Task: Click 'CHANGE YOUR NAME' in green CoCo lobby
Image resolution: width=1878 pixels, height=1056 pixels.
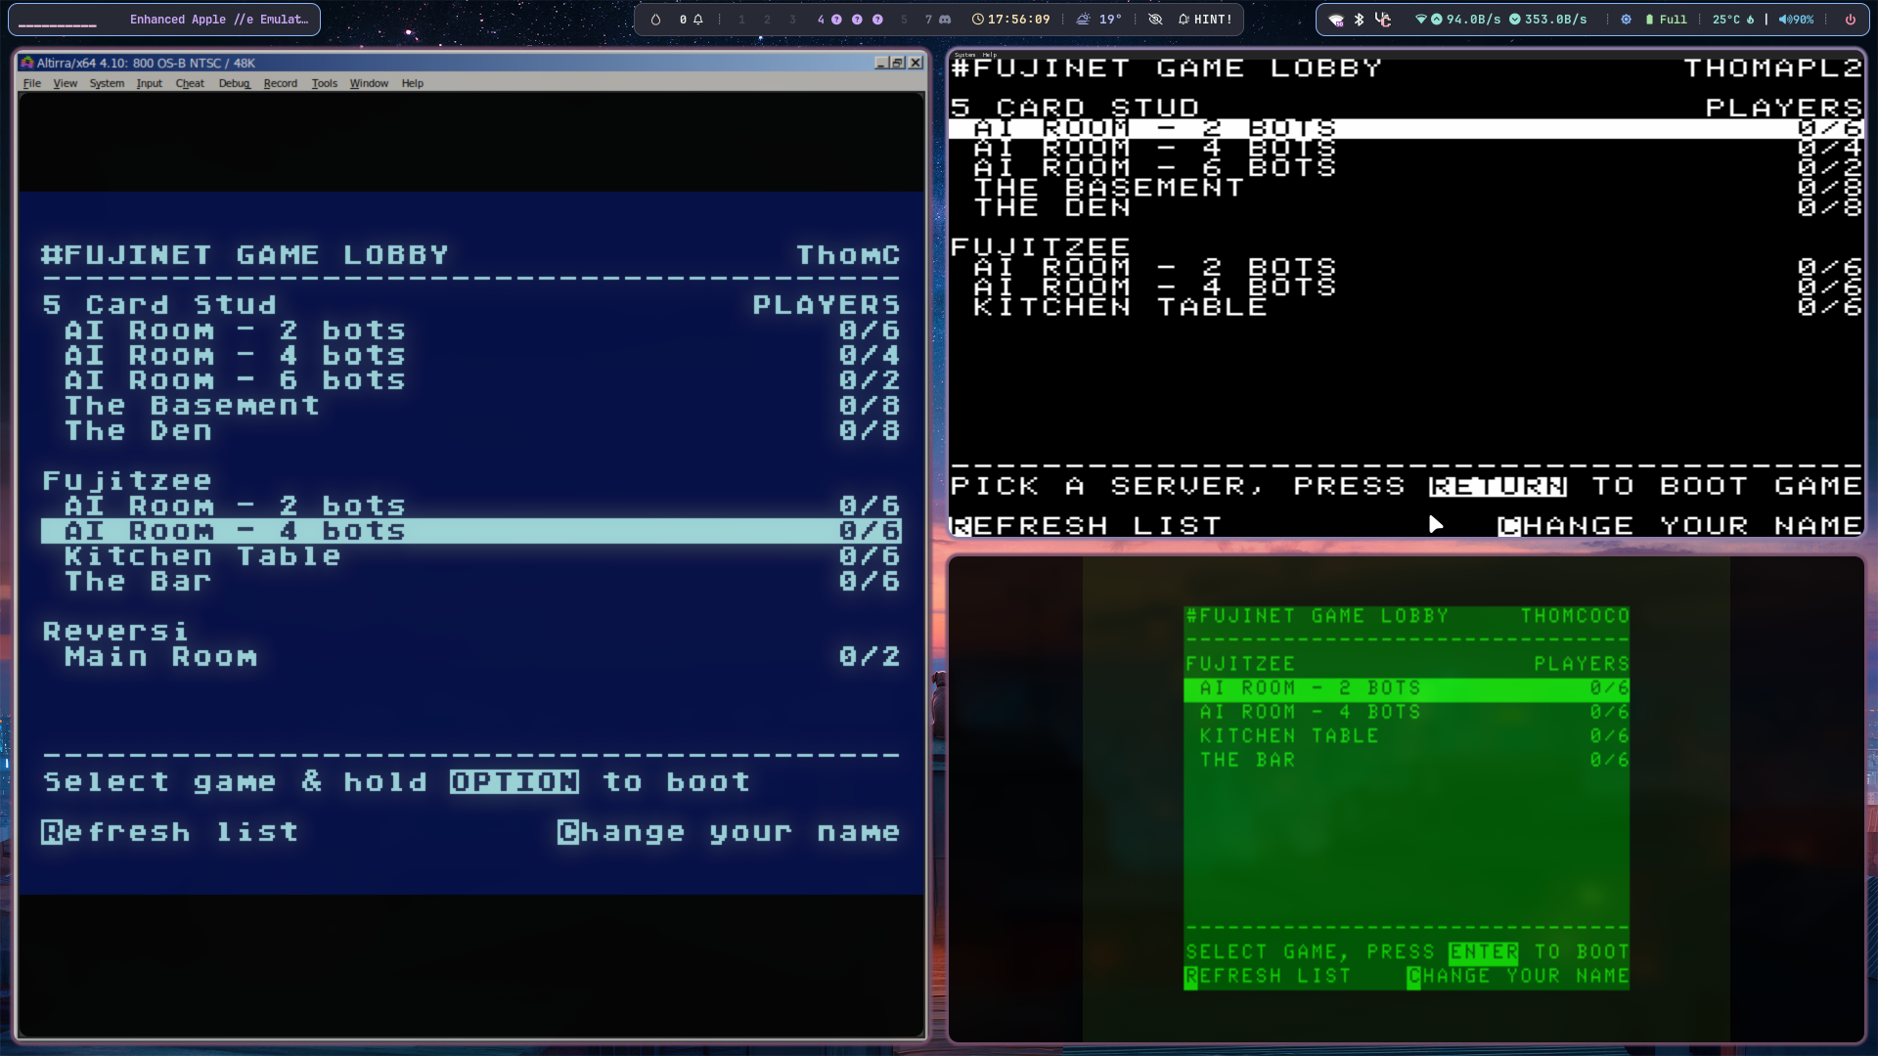Action: (1518, 977)
